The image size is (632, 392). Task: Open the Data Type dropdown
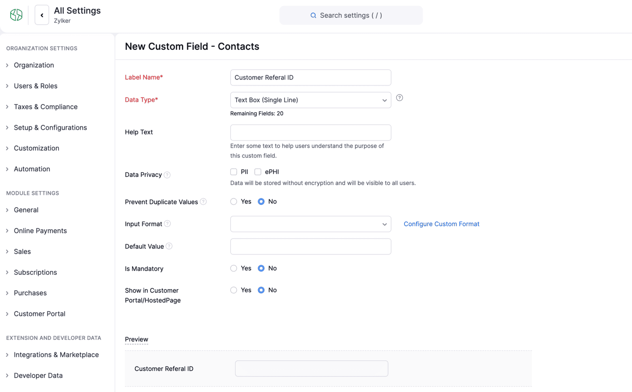click(310, 100)
